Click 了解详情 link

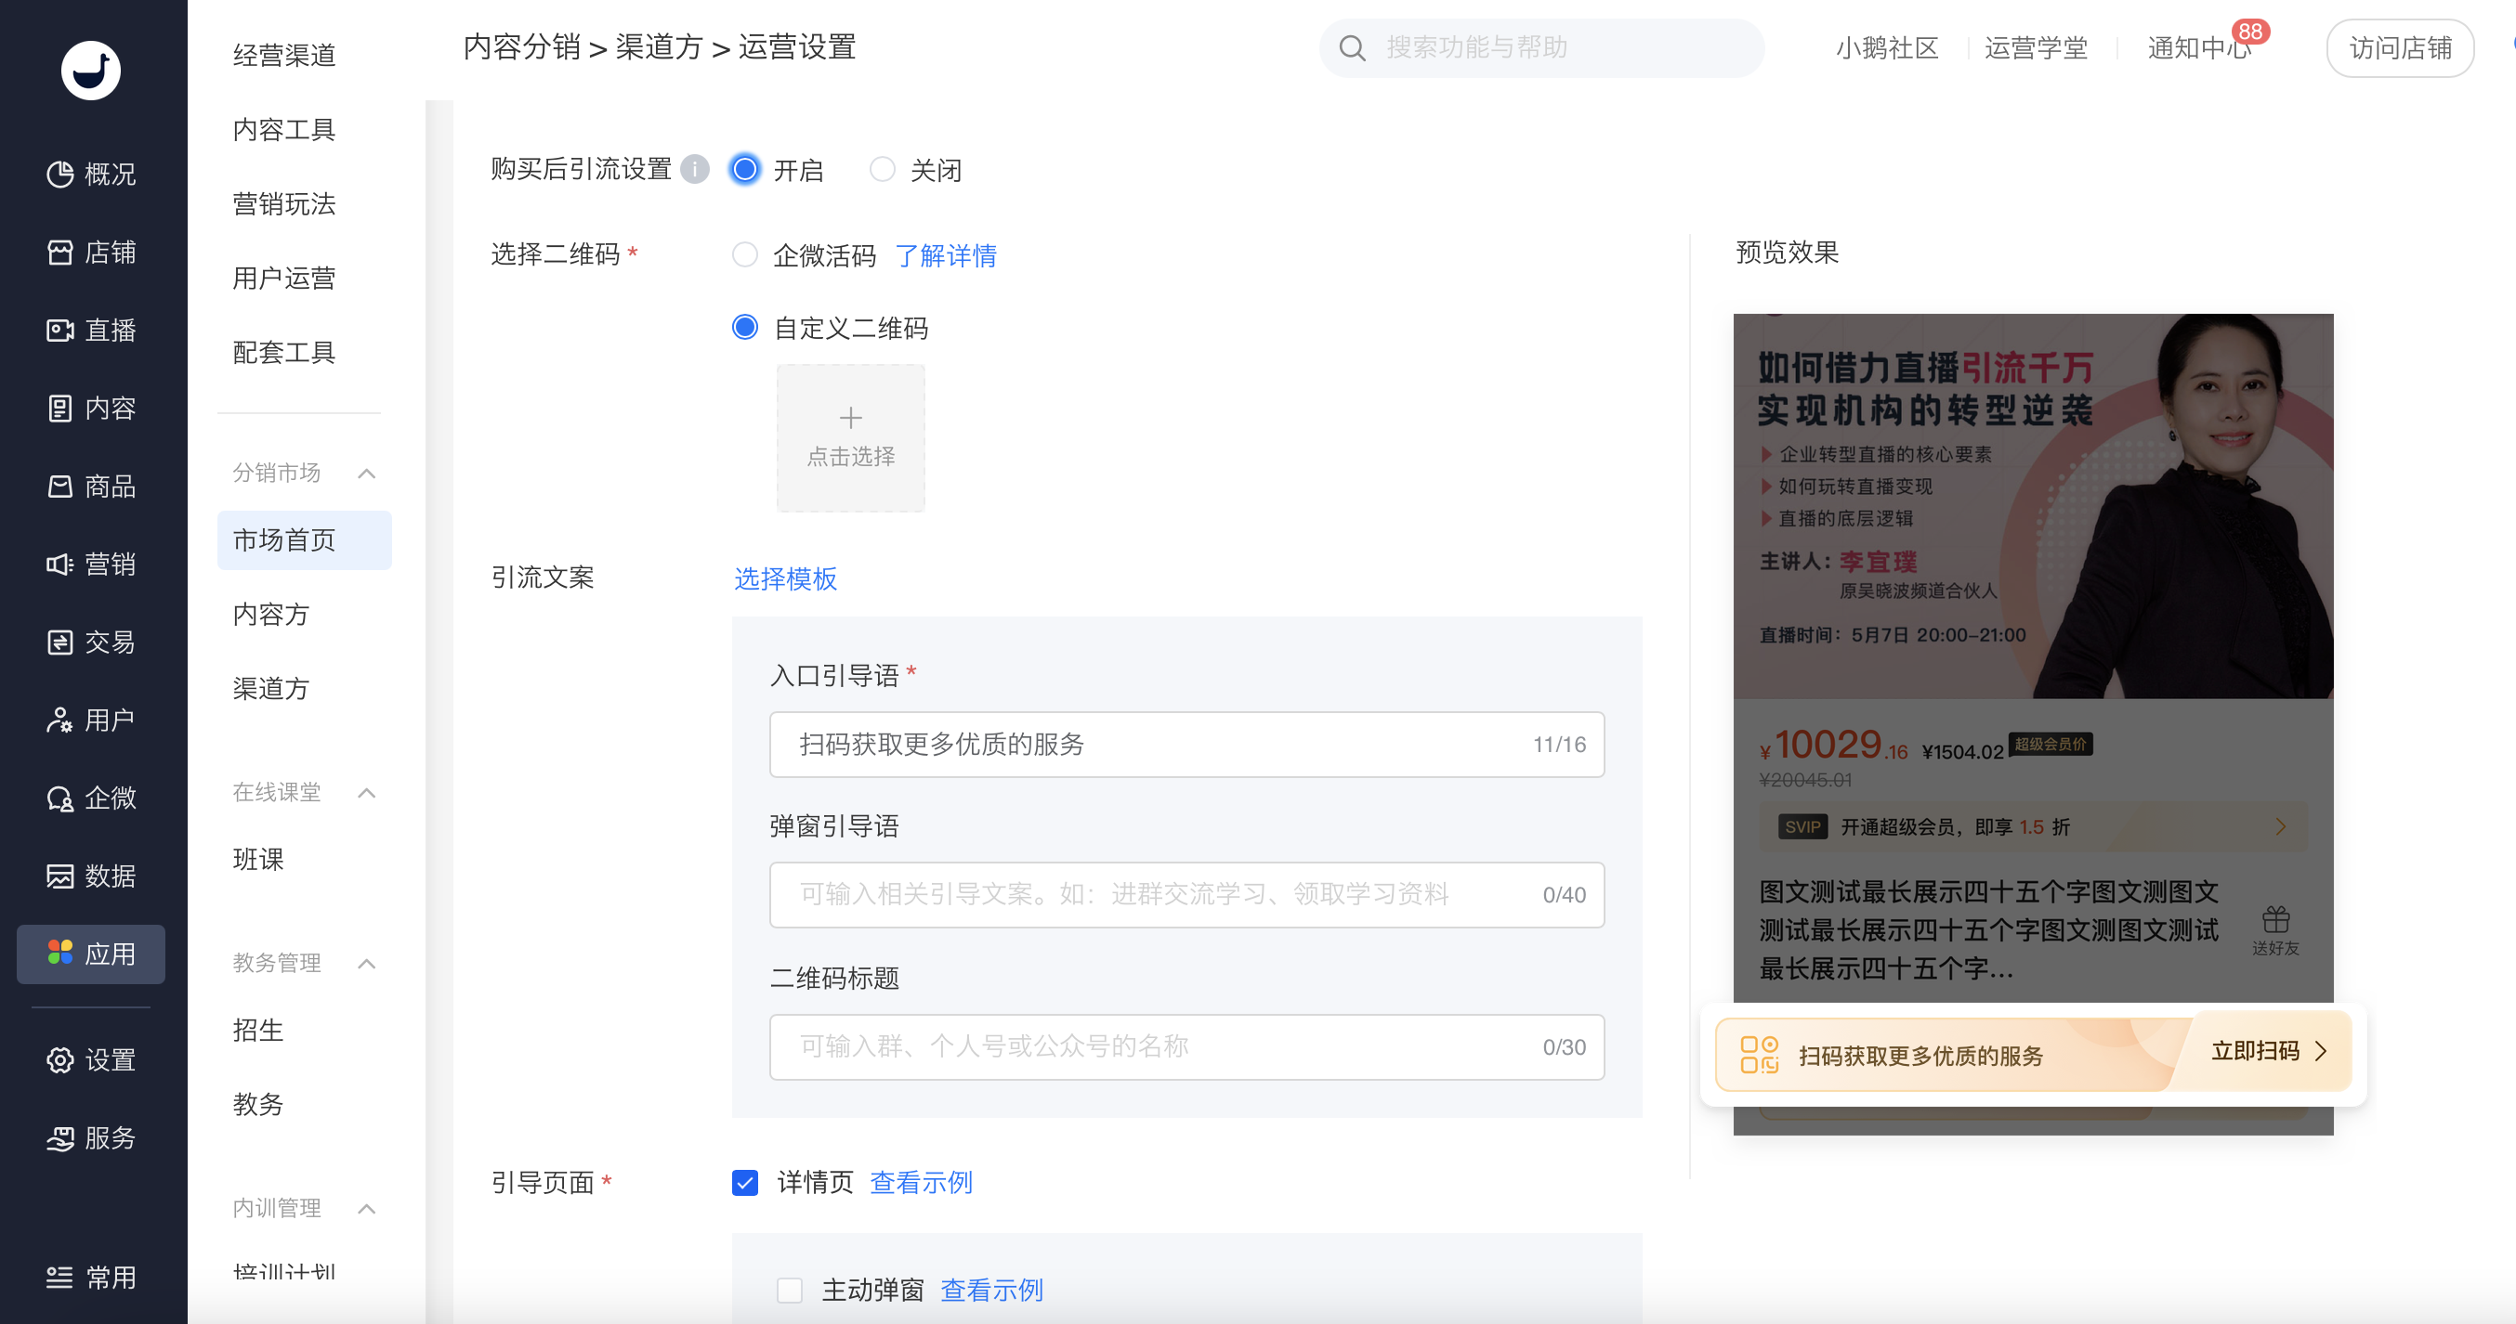(x=946, y=256)
